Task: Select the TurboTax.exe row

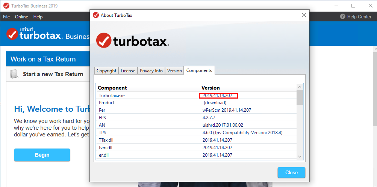Action: [197, 96]
